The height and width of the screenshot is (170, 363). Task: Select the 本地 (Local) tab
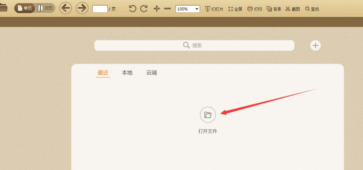click(127, 73)
